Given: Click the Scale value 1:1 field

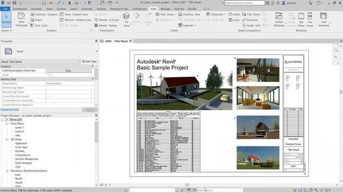Looking at the screenshot, I should tap(69, 75).
